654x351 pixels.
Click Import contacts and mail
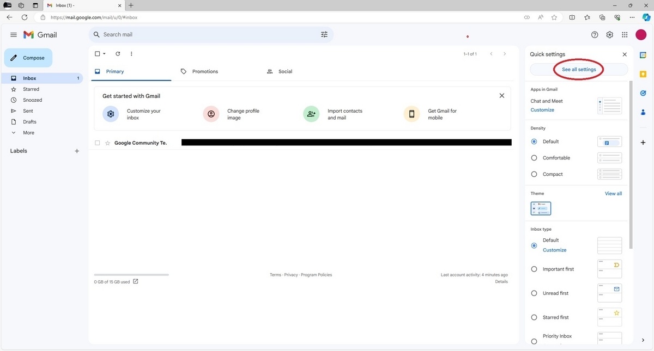click(x=333, y=114)
